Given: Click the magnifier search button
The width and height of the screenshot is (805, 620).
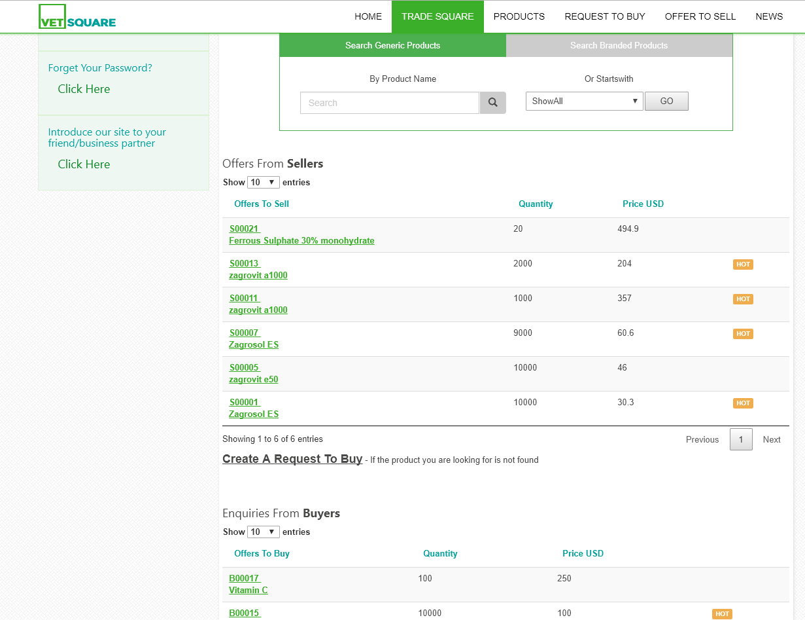Looking at the screenshot, I should (x=492, y=103).
